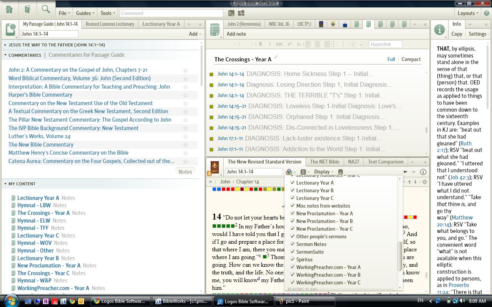Insert a numbered list in the note
This screenshot has width=492, height=307.
345,44
